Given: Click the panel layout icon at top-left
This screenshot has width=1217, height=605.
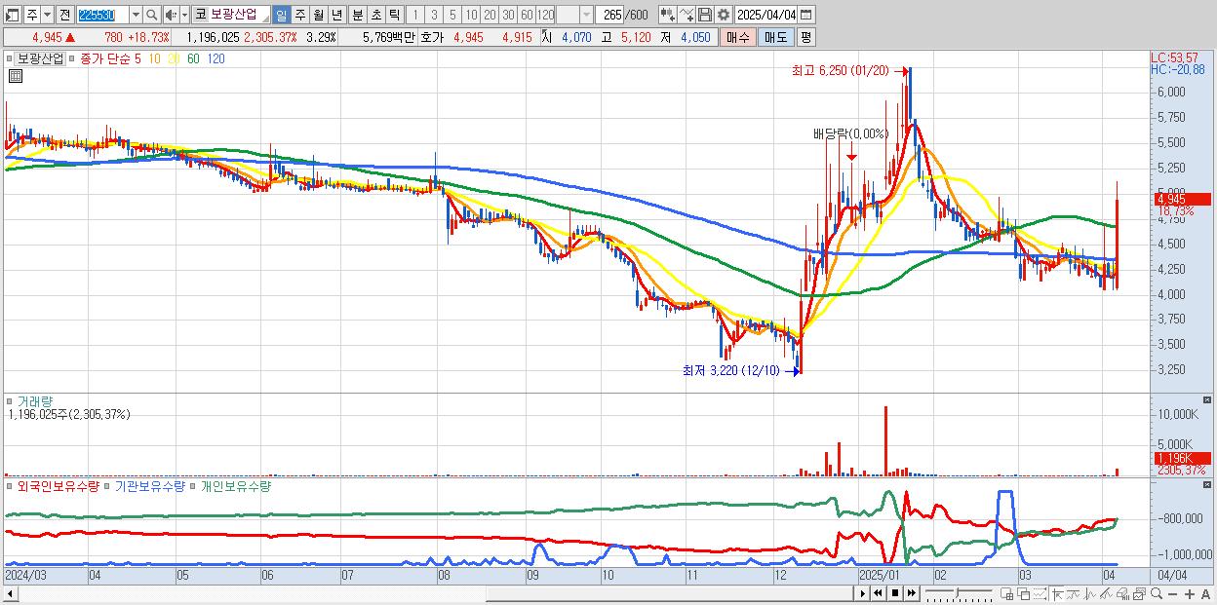Looking at the screenshot, I should [13, 15].
